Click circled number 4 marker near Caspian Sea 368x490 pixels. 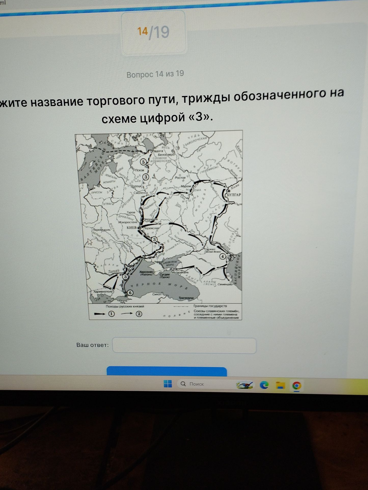pos(223,256)
